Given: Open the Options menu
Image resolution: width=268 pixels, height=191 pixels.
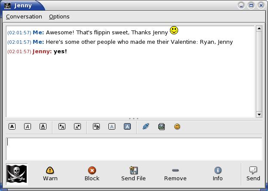Looking at the screenshot, I should 59,17.
